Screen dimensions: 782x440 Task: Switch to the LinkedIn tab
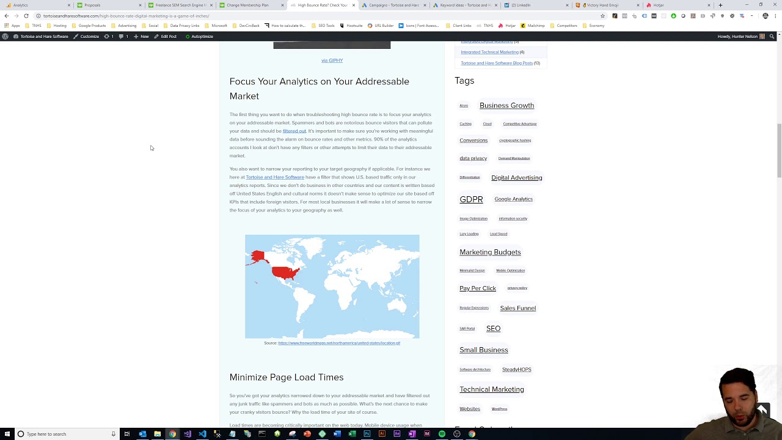click(x=536, y=5)
